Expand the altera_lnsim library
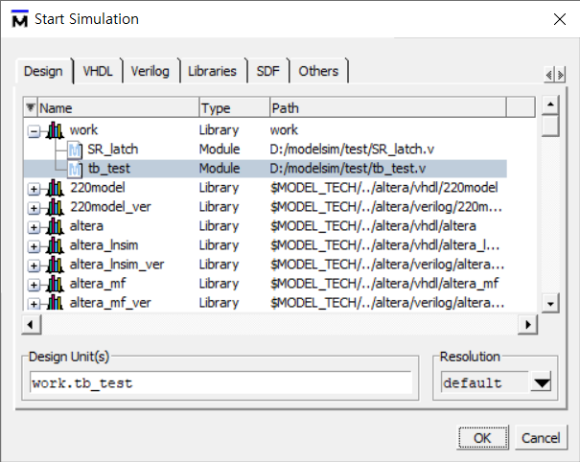580x462 pixels. (x=34, y=246)
